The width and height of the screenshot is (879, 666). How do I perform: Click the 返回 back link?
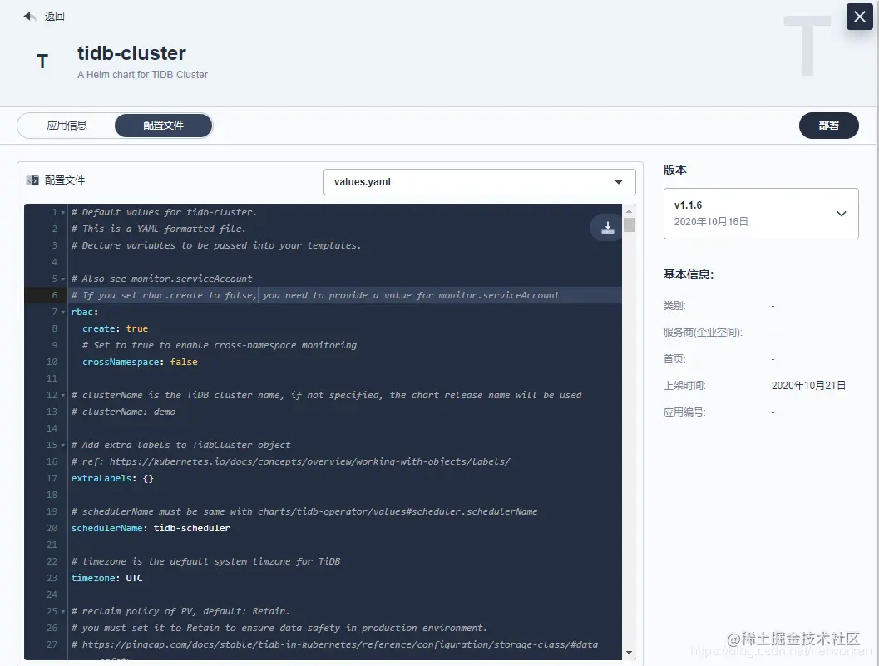pos(54,17)
